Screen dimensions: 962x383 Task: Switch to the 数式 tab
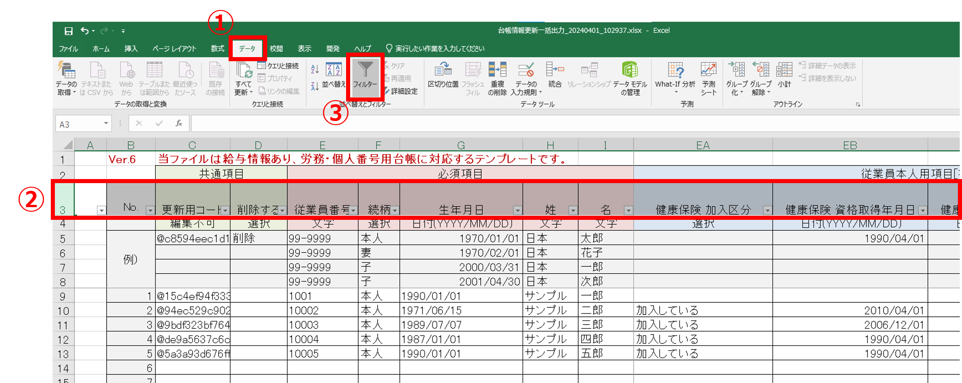(x=217, y=48)
